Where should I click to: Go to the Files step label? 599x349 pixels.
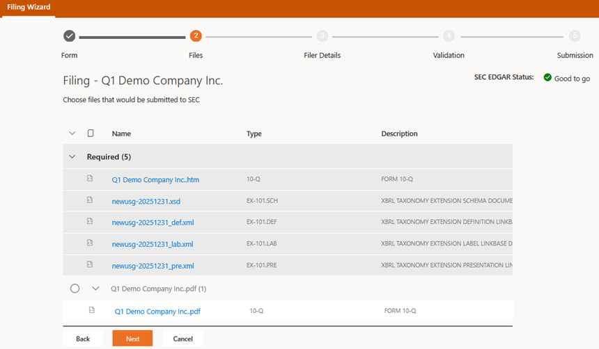(196, 56)
